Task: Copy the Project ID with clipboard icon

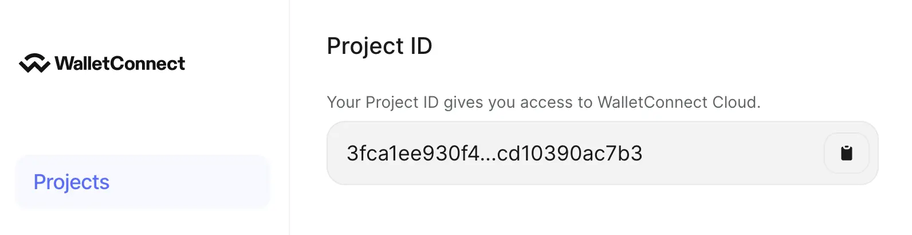Action: 846,153
